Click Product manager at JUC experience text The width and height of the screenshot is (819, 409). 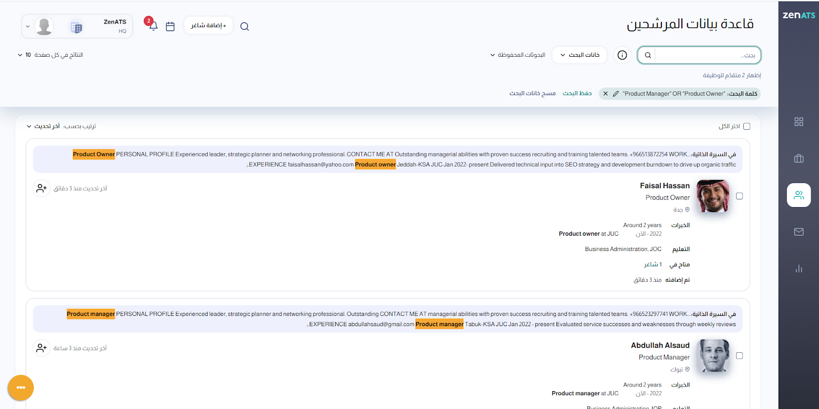(x=585, y=393)
